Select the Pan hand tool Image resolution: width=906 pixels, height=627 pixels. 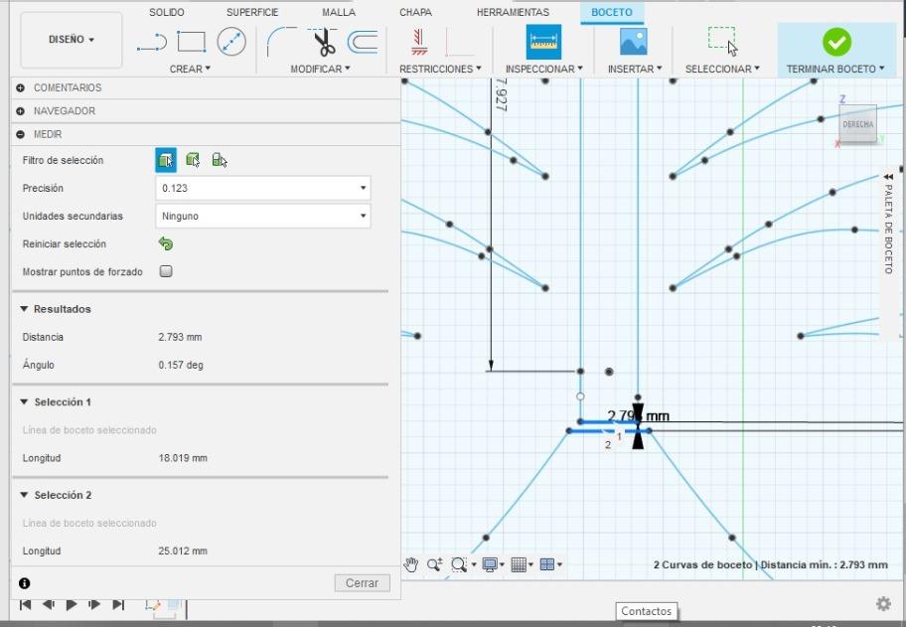pyautogui.click(x=411, y=564)
